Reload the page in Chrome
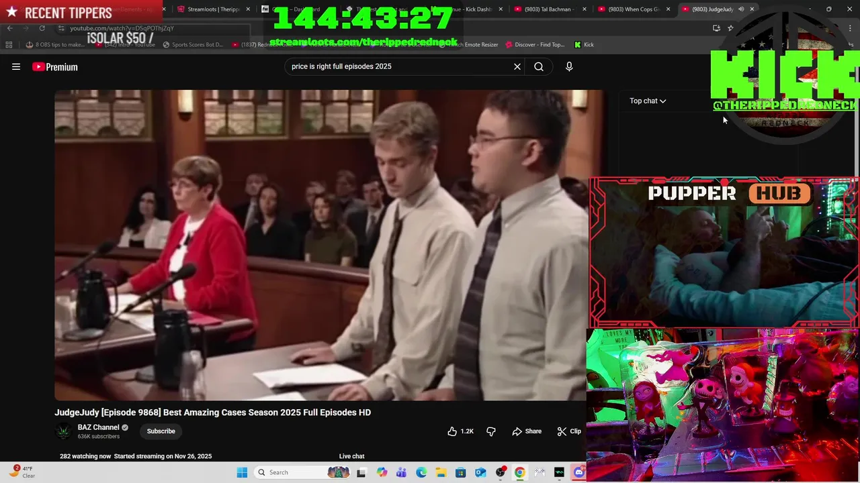Image resolution: width=860 pixels, height=483 pixels. coord(42,28)
